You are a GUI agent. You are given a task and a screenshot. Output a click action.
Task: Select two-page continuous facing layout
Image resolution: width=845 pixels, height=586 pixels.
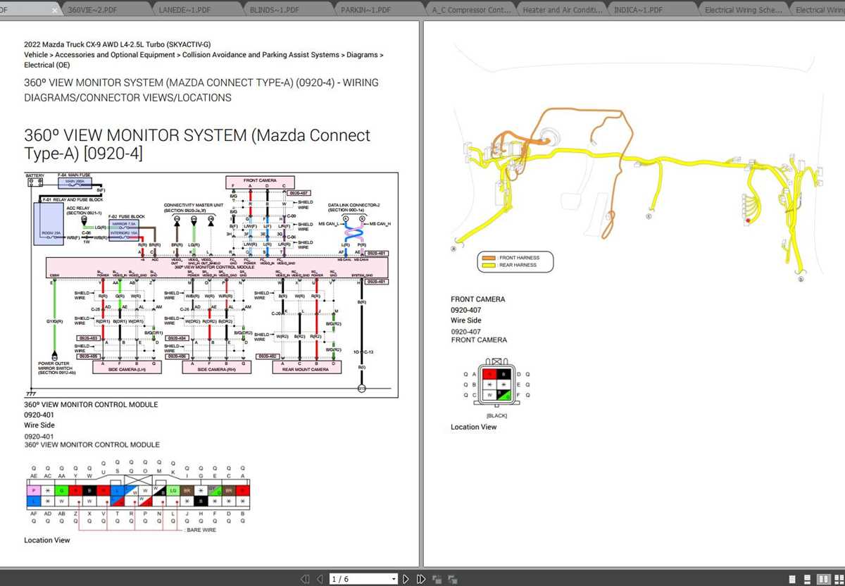(x=838, y=579)
